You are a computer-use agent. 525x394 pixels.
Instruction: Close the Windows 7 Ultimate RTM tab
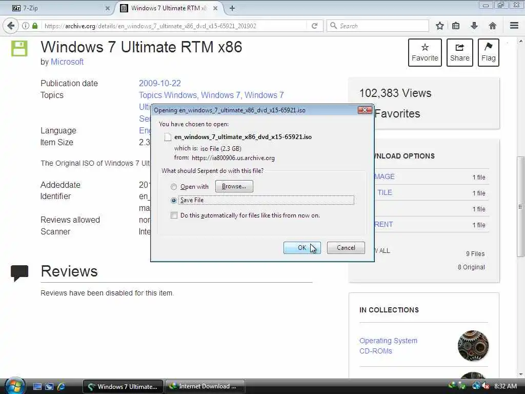[215, 8]
